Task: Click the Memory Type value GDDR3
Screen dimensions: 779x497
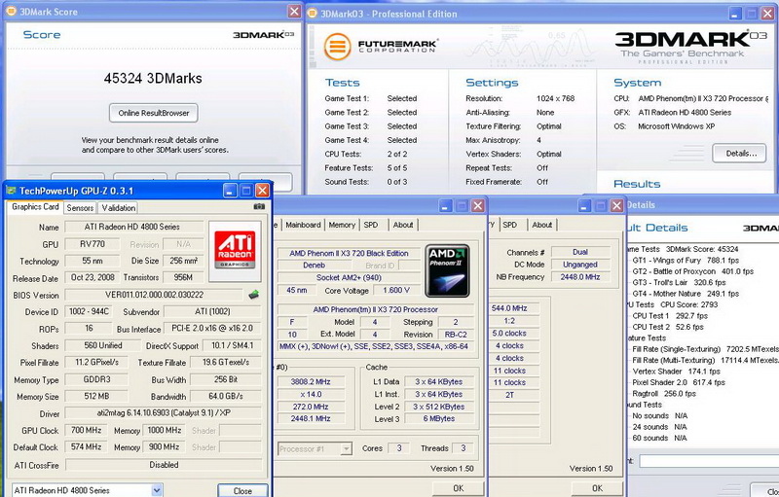Action: (x=96, y=379)
